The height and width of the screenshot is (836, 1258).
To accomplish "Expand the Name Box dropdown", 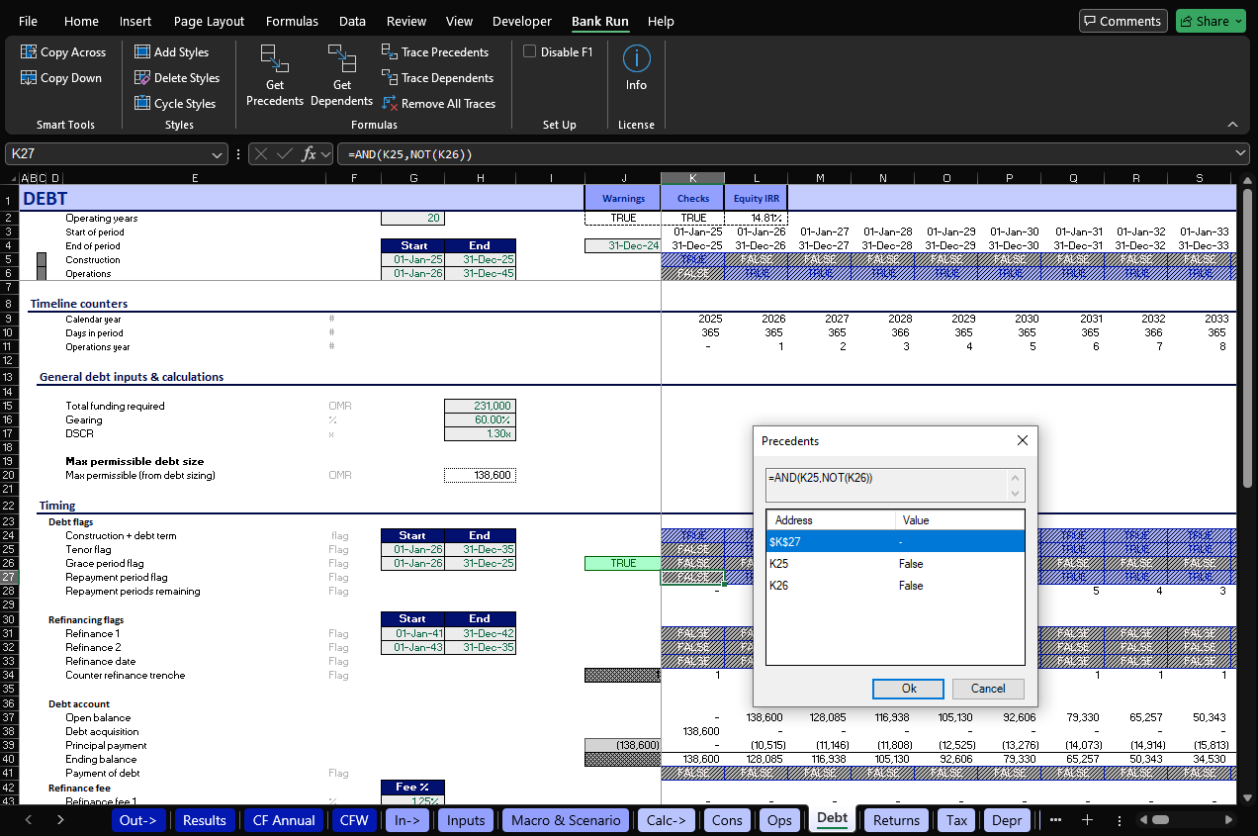I will pyautogui.click(x=218, y=154).
